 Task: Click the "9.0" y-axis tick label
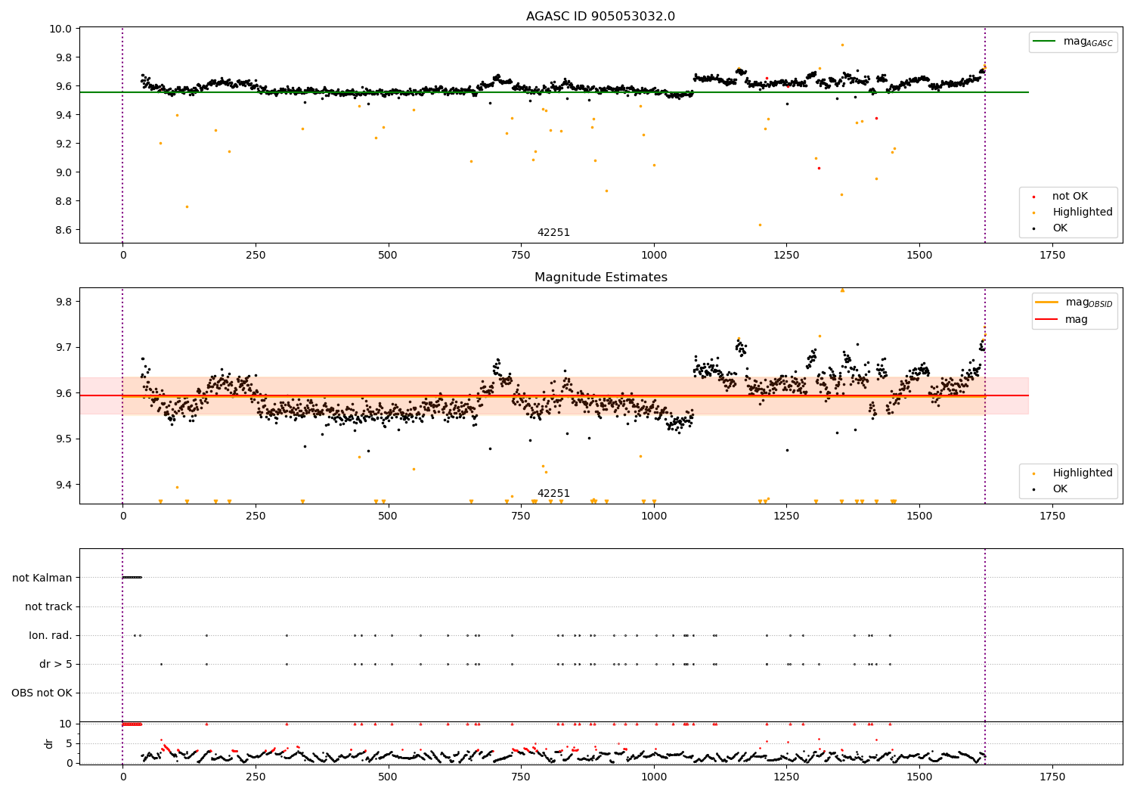64,172
